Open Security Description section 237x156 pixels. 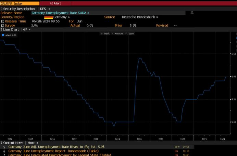click(x=17, y=9)
